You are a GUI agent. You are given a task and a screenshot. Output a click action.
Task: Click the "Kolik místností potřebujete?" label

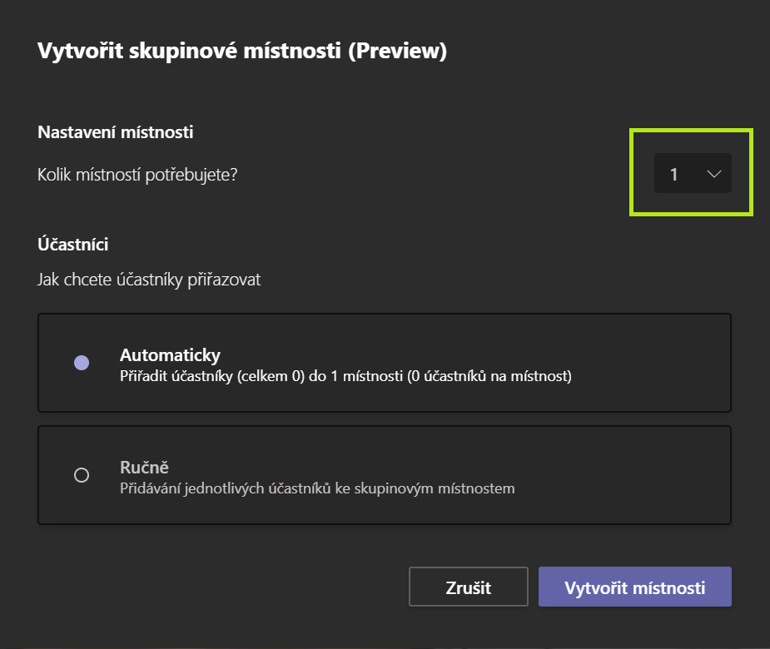pyautogui.click(x=137, y=175)
